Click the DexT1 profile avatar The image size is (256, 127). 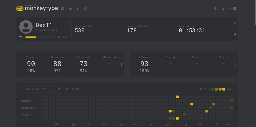(26, 27)
